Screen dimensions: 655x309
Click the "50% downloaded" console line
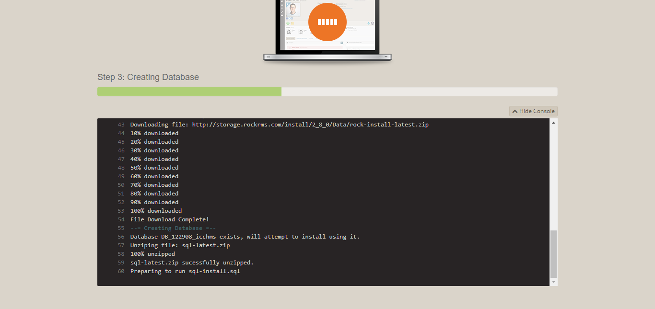[x=154, y=168]
